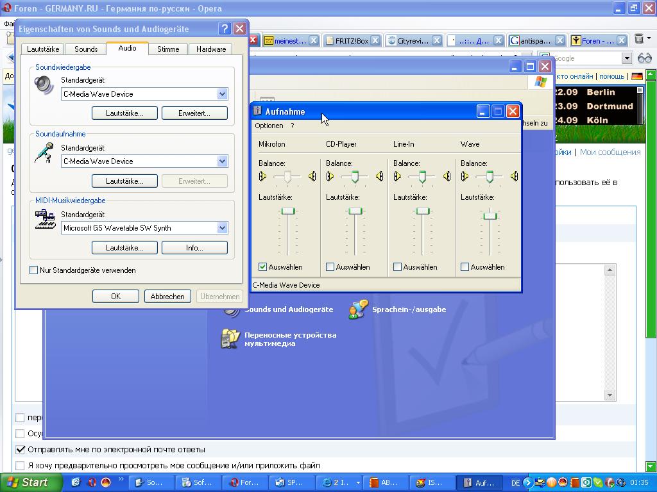The image size is (657, 492).
Task: Switch to Stimme tab
Action: (168, 49)
